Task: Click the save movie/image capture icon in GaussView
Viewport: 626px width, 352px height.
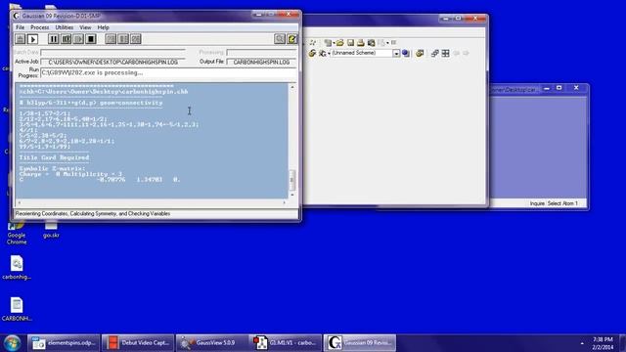Action: [372, 43]
